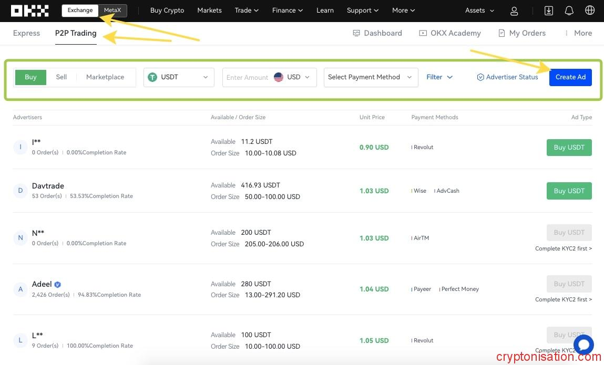Select the Marketplace option
The width and height of the screenshot is (604, 365).
pos(105,77)
